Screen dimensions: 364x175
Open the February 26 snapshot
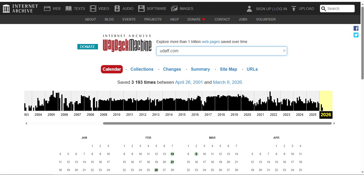(x=156, y=170)
